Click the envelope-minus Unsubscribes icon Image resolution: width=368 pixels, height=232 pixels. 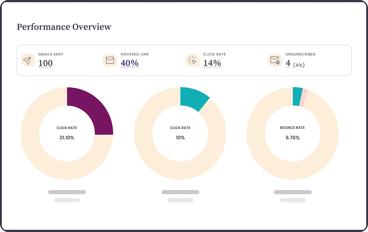(275, 60)
